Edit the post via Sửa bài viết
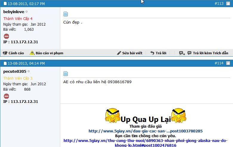Viewport: 233px width, 147px height. tap(129, 53)
